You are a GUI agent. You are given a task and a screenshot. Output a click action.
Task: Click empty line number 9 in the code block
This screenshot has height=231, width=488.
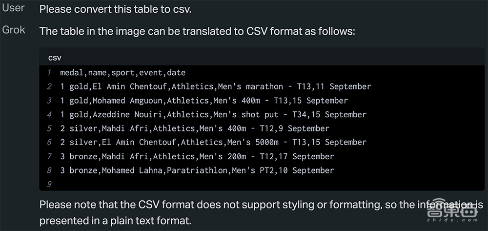tap(49, 184)
